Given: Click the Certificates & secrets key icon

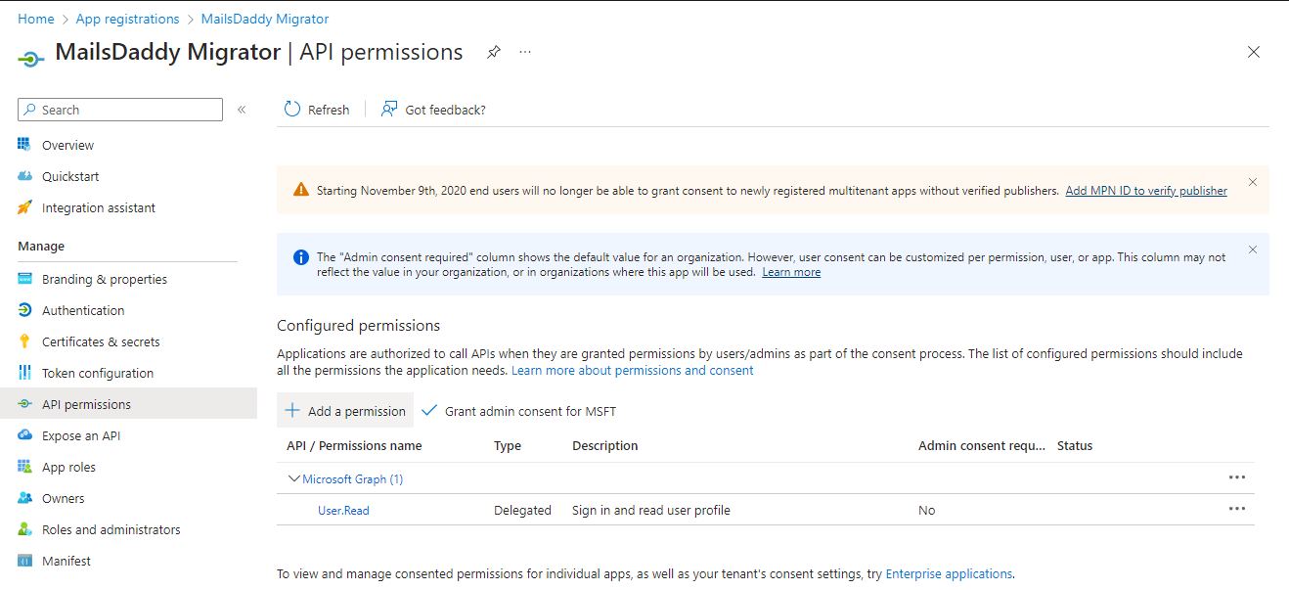Looking at the screenshot, I should click(x=24, y=341).
